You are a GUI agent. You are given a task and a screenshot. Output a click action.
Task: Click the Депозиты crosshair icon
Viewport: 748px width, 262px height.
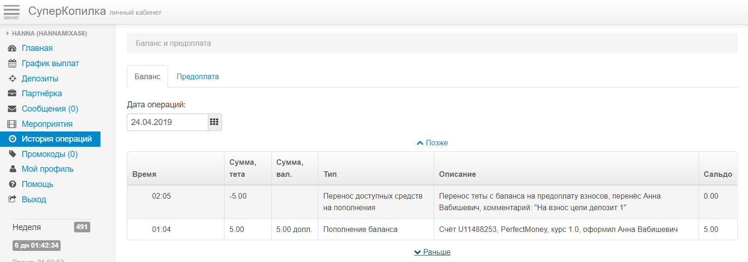(x=12, y=79)
